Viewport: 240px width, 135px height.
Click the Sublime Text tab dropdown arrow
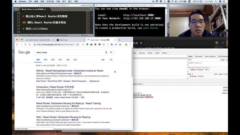[91, 9]
